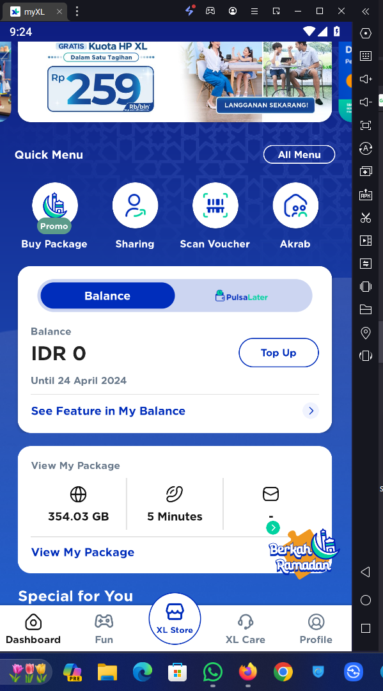Open WhatsApp from the Windows taskbar
The image size is (383, 691).
[x=213, y=672]
